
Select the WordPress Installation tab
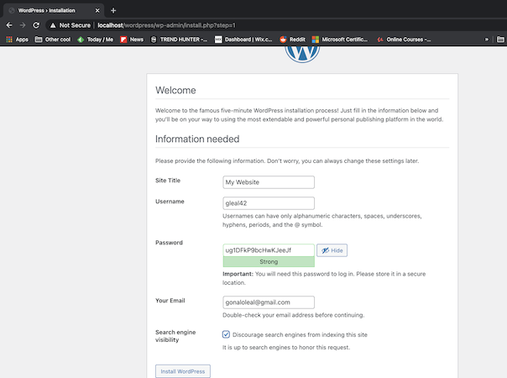[54, 10]
